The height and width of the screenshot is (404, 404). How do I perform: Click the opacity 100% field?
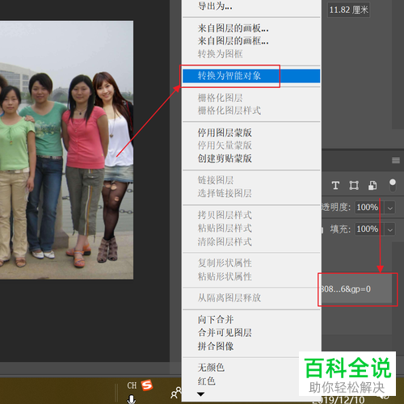coord(369,207)
